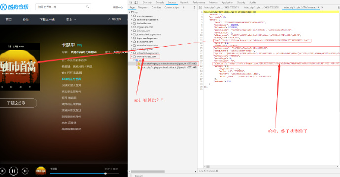Switch to the Elements tab

point(147,2)
